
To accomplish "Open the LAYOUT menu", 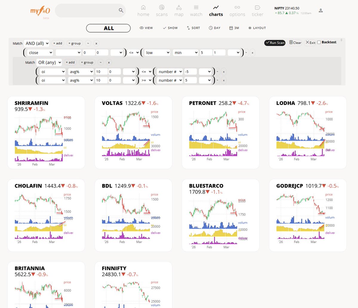I will pos(257,28).
